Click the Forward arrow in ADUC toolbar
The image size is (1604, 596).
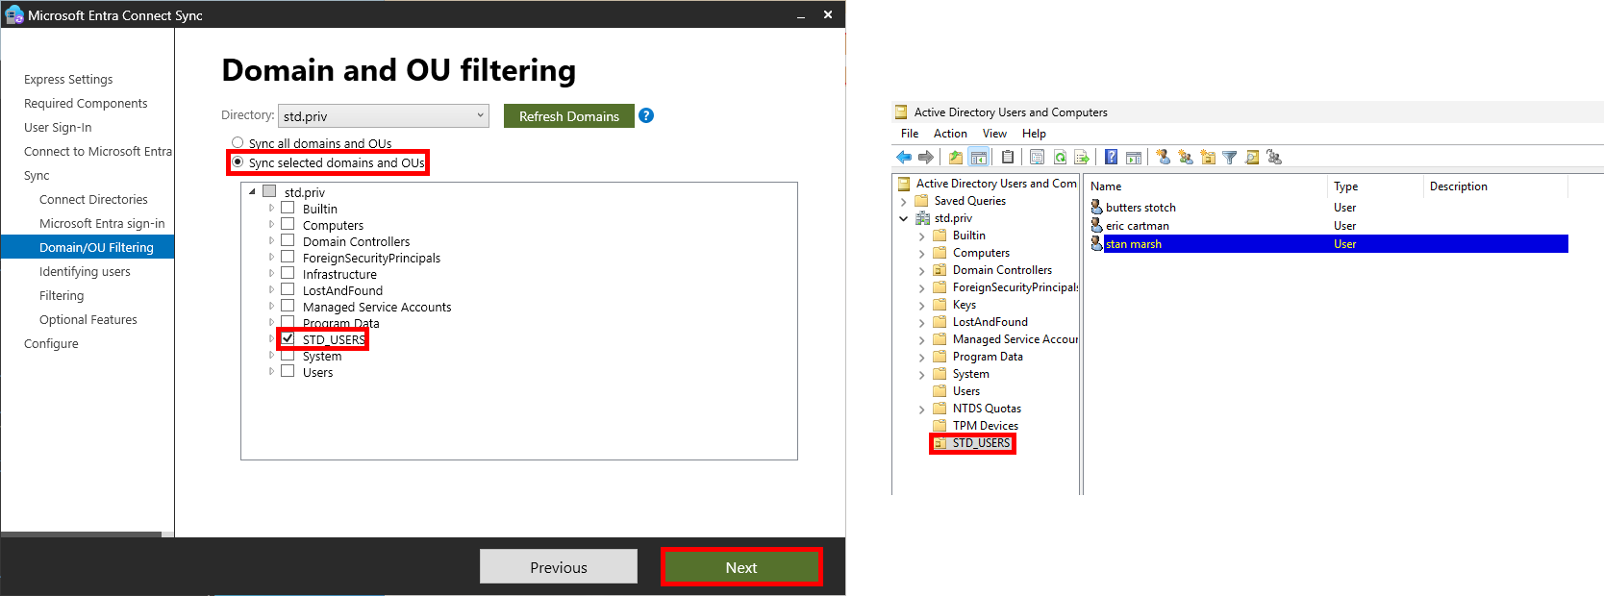(x=926, y=157)
